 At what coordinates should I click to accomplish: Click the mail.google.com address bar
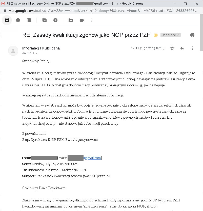pyautogui.click(x=101, y=11)
